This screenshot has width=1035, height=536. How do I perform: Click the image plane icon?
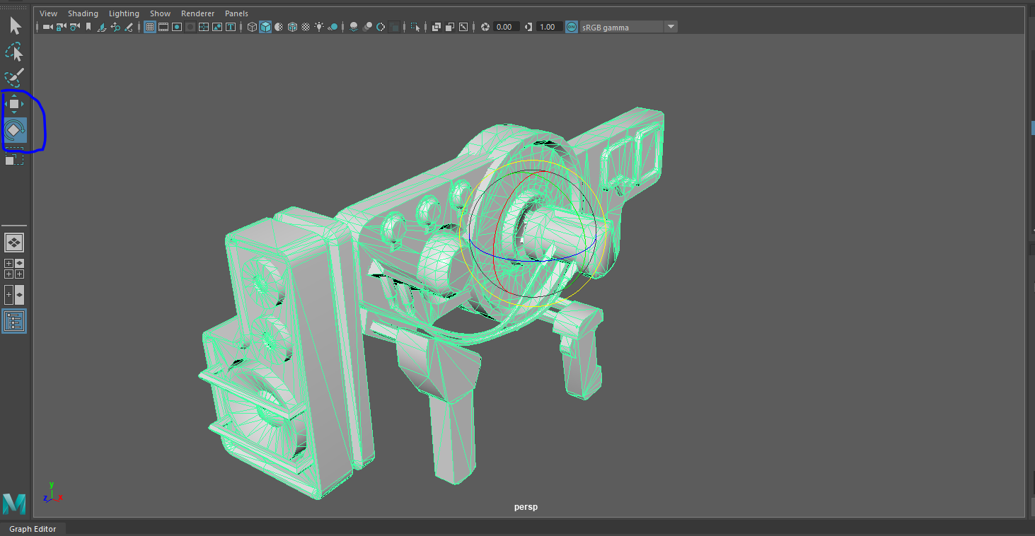[102, 27]
